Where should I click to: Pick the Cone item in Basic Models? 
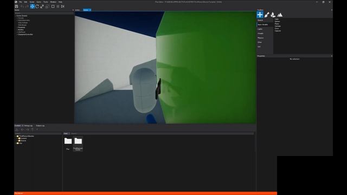[277, 28]
